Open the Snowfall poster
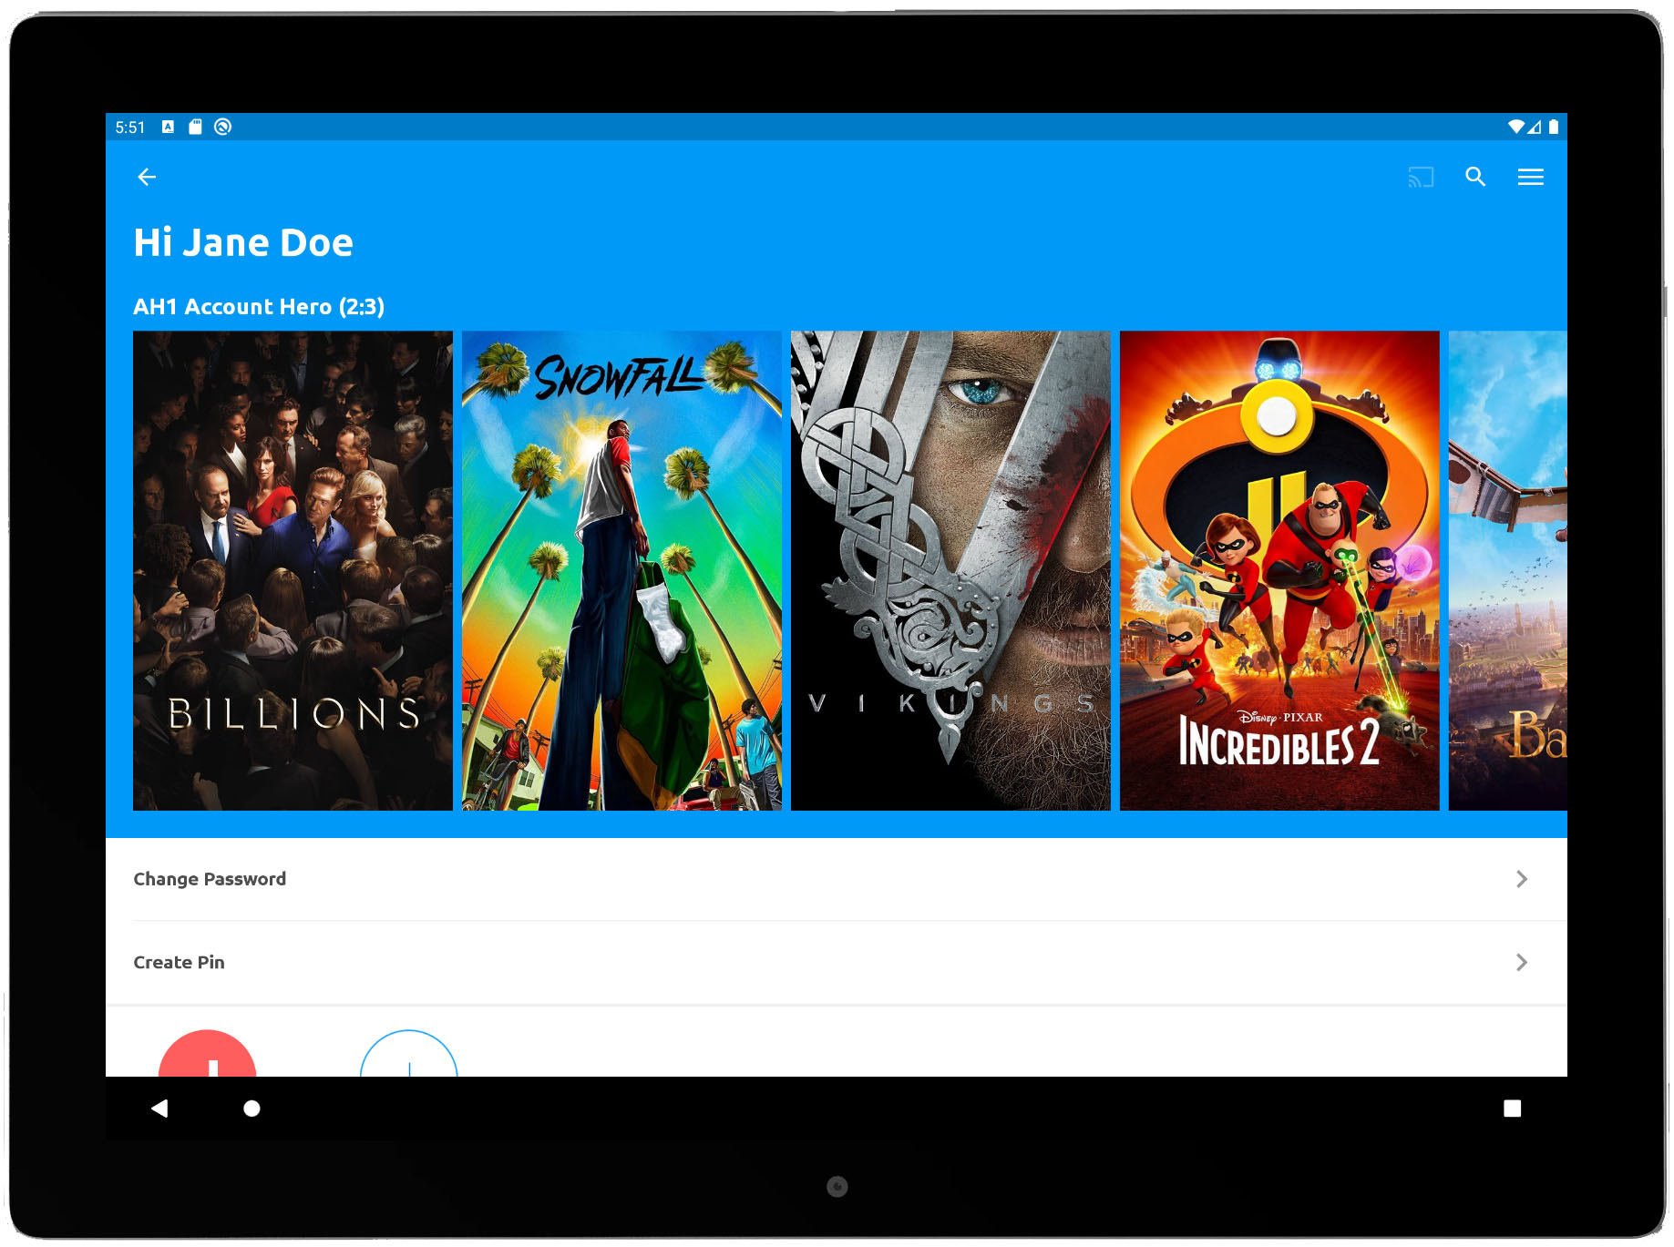This screenshot has height=1247, width=1674. click(621, 570)
